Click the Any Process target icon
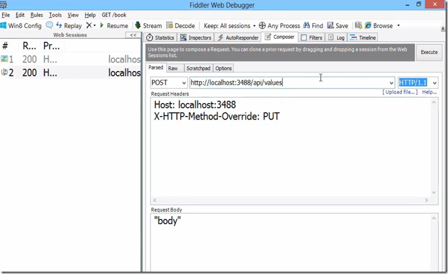Screen dimensions: 448x274 point(262,25)
